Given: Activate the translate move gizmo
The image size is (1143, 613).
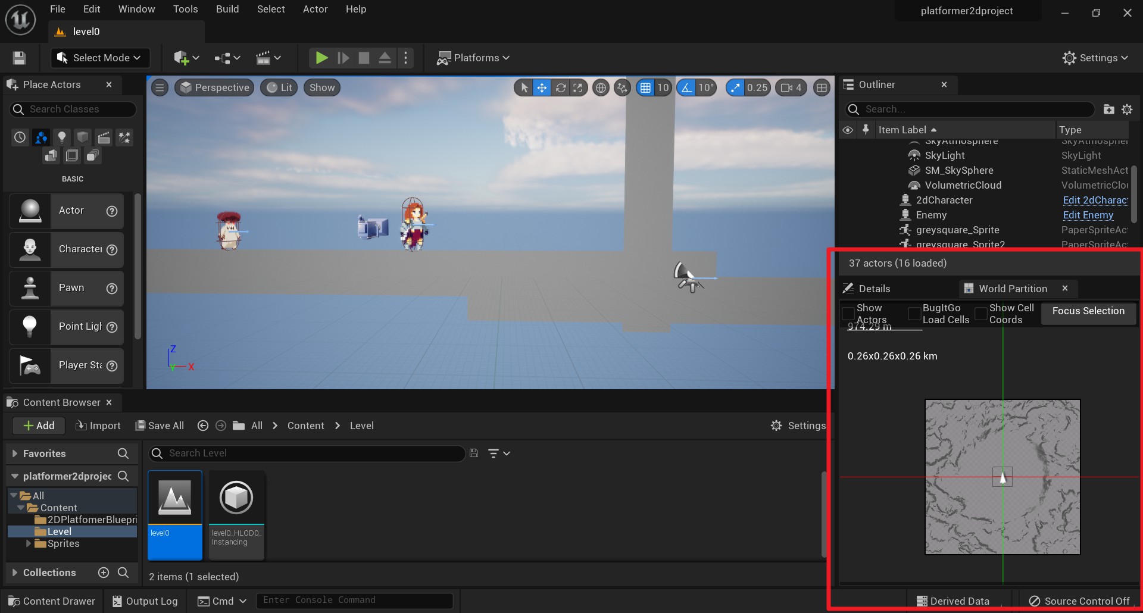Looking at the screenshot, I should tap(542, 88).
